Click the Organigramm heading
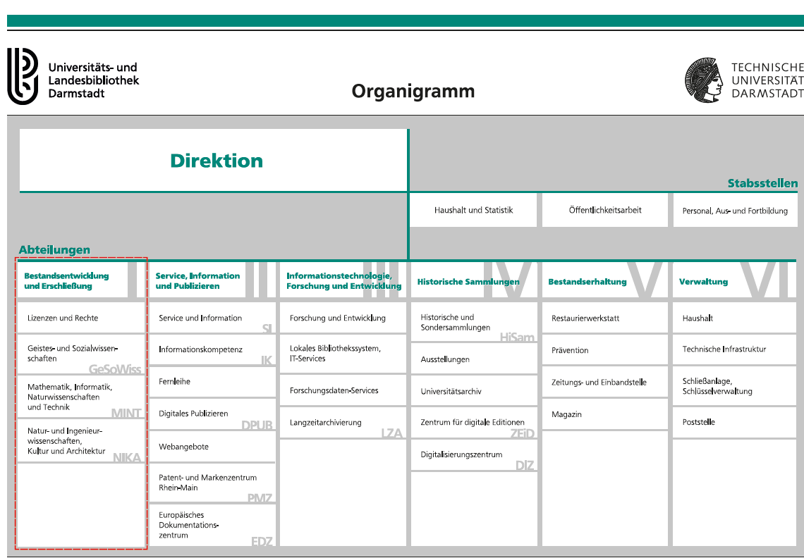The image size is (804, 558). click(413, 91)
